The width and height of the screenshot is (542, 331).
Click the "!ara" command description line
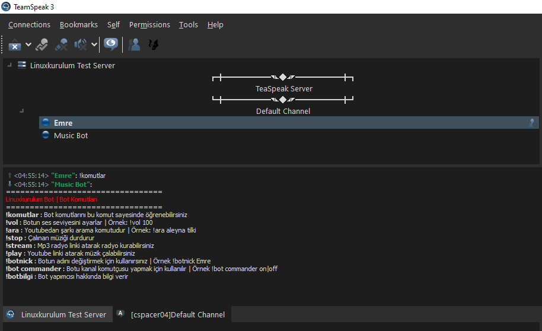tap(101, 230)
